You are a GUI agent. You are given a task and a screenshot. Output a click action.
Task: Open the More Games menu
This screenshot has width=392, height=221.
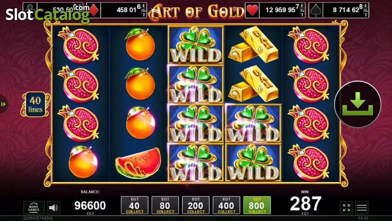(x=34, y=207)
